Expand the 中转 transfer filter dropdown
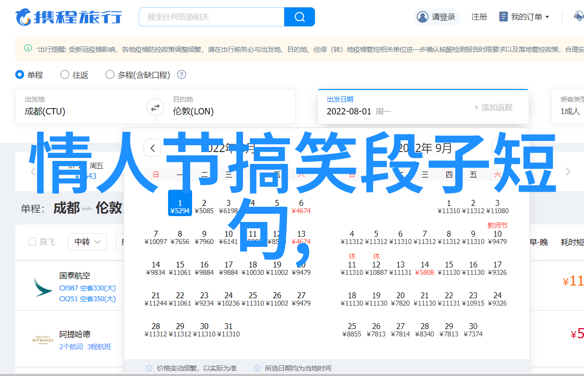The width and height of the screenshot is (584, 376). 88,242
